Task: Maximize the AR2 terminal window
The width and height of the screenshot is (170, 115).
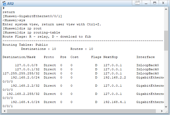Action: point(155,3)
